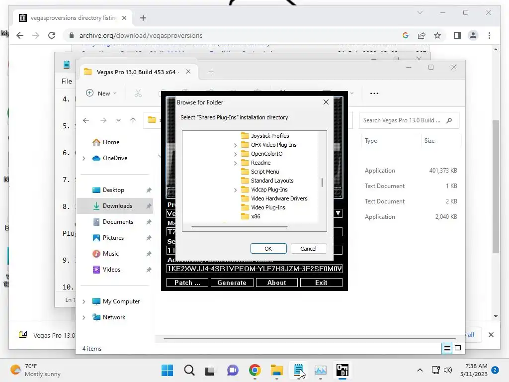Go forward in File Explorer

pyautogui.click(x=103, y=120)
